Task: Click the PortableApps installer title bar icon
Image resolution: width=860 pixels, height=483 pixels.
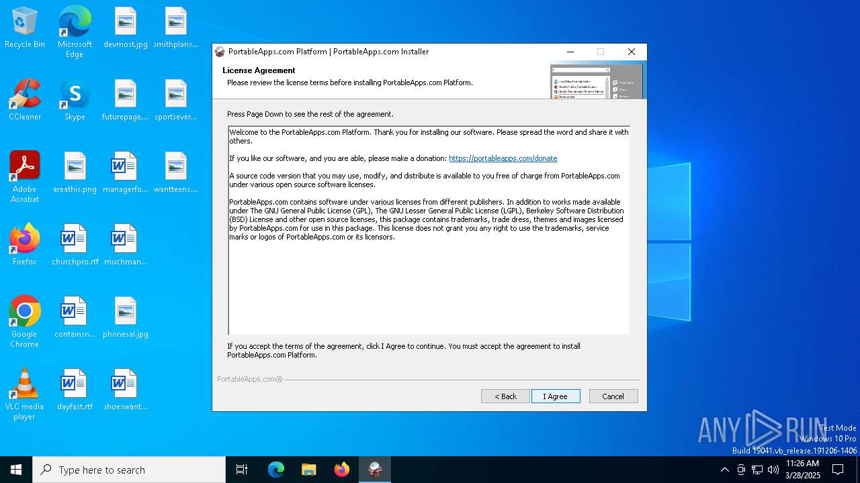Action: pyautogui.click(x=220, y=52)
